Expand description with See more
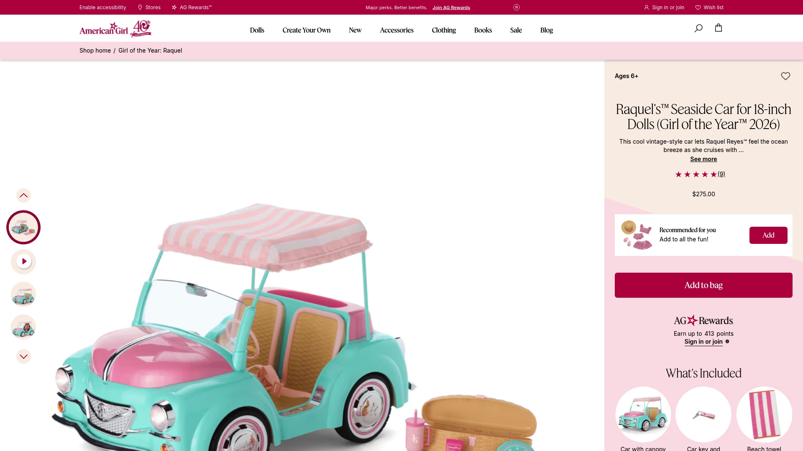Image resolution: width=803 pixels, height=451 pixels. point(703,159)
